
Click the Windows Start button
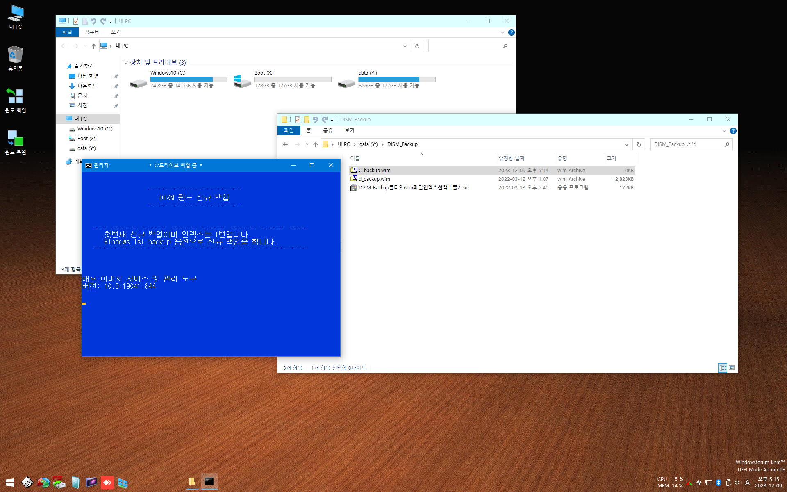click(x=10, y=483)
